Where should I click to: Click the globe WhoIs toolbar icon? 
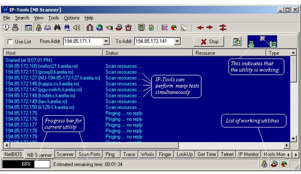pyautogui.click(x=99, y=28)
